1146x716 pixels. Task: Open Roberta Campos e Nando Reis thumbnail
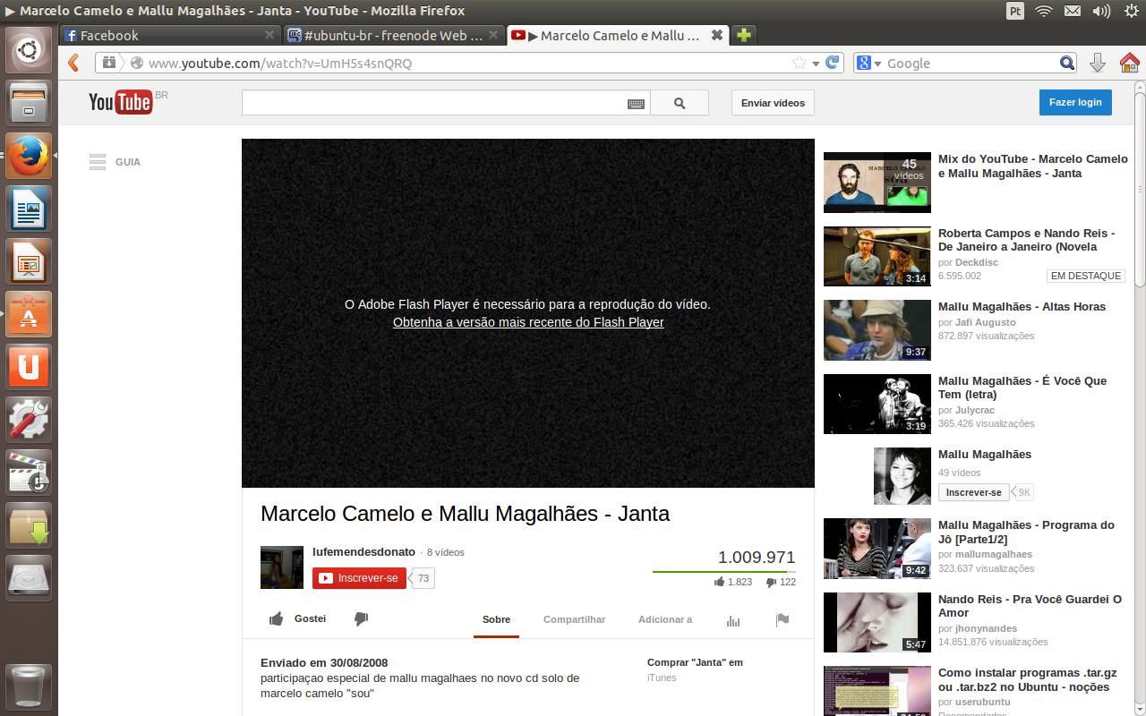[x=877, y=256]
